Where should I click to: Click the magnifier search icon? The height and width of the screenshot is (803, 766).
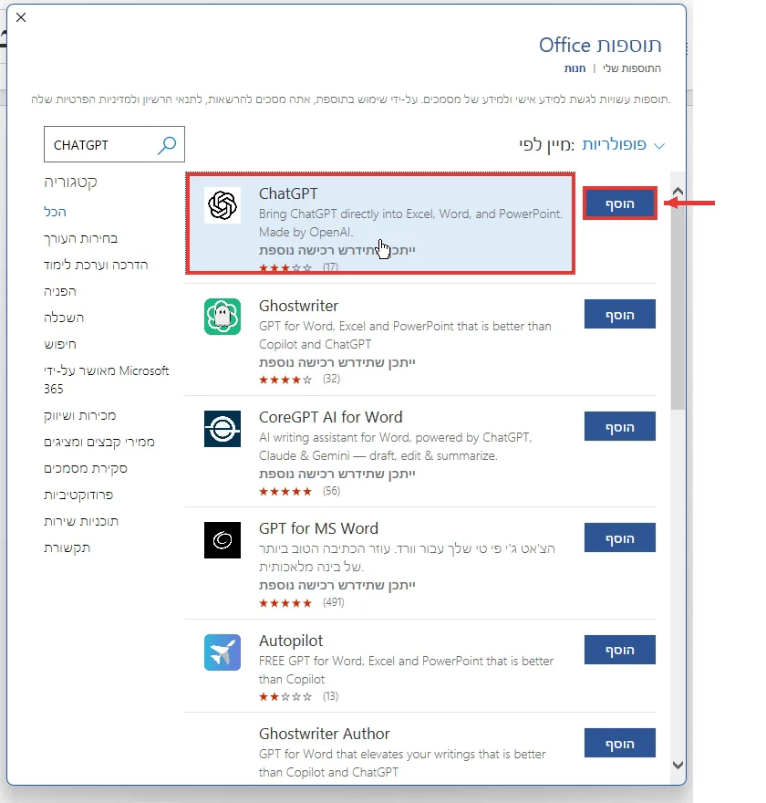(167, 145)
